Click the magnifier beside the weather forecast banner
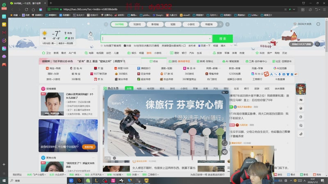The image size is (328, 184). (x=317, y=44)
